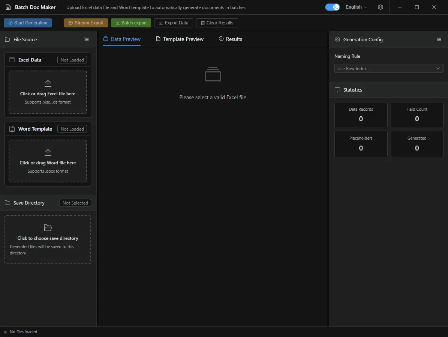Click 'No files loaded' status bar text
448x337 pixels.
tap(23, 332)
